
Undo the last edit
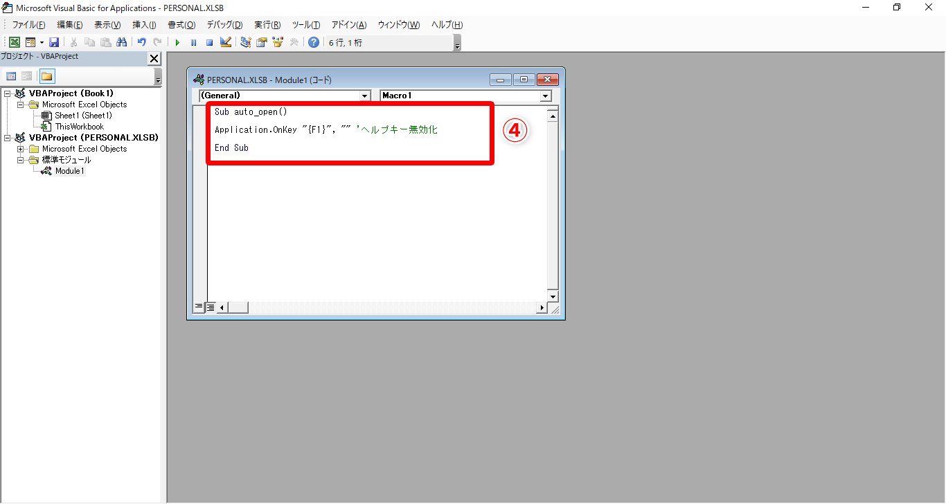(x=141, y=42)
